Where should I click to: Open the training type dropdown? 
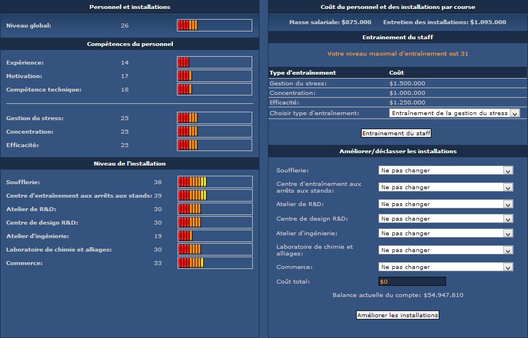454,113
